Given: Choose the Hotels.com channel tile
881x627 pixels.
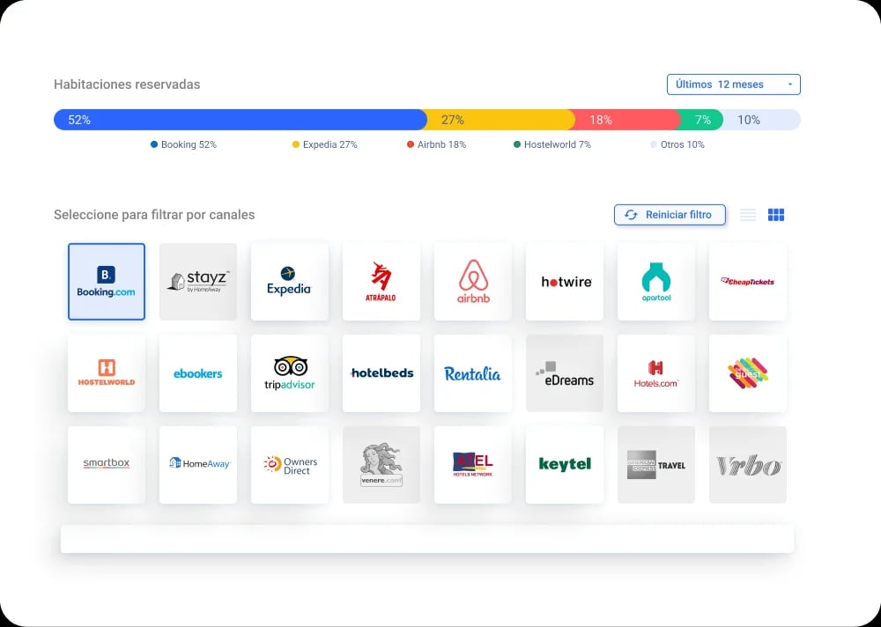Looking at the screenshot, I should pos(655,373).
